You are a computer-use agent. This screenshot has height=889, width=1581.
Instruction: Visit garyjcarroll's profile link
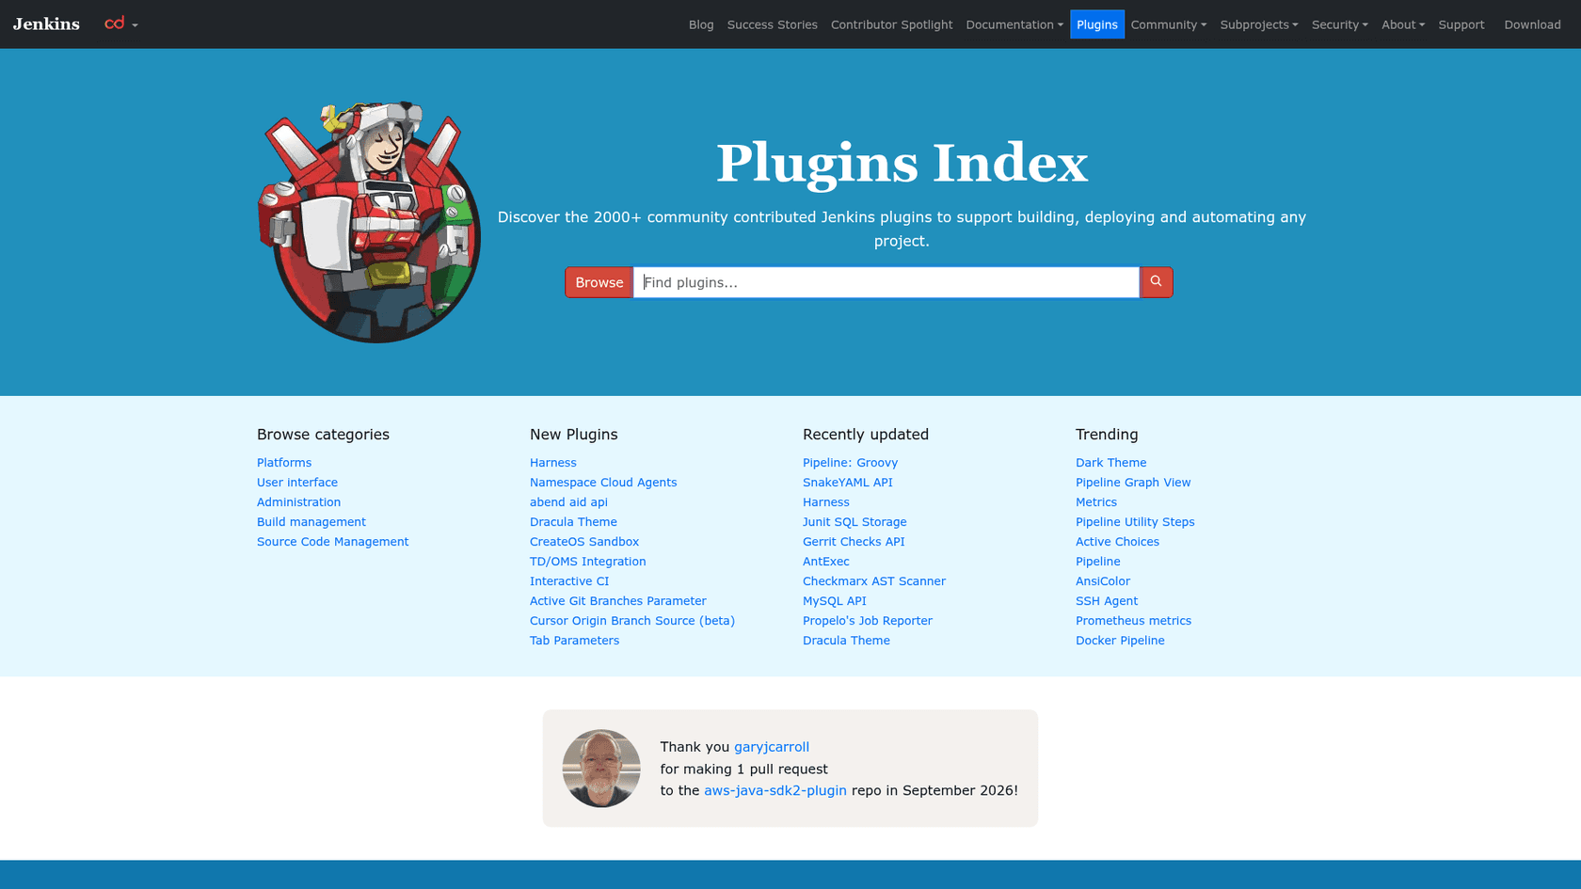click(x=772, y=747)
